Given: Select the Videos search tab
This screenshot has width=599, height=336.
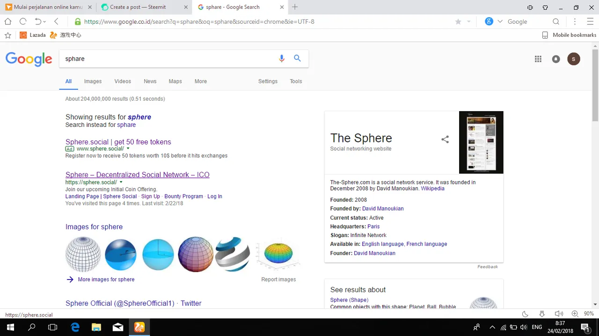Looking at the screenshot, I should point(123,81).
